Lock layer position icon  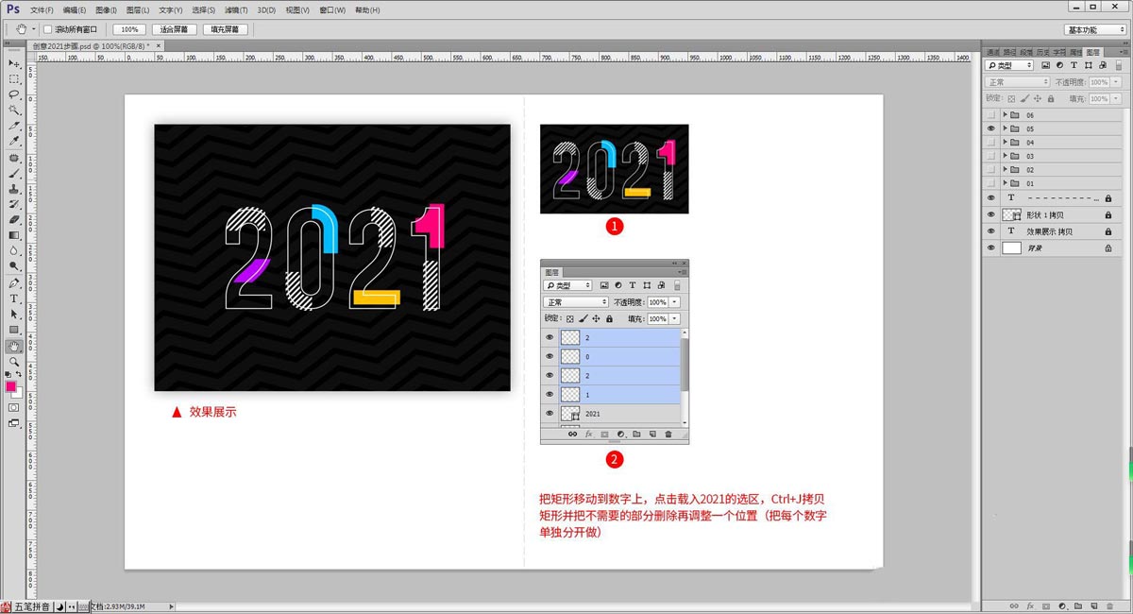tap(1038, 98)
